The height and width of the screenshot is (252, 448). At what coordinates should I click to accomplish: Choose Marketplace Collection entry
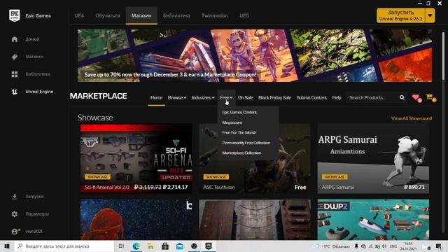(x=241, y=153)
